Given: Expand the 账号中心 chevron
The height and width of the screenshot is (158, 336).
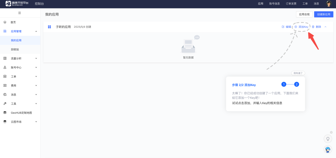Looking at the screenshot, I should click(36, 67).
